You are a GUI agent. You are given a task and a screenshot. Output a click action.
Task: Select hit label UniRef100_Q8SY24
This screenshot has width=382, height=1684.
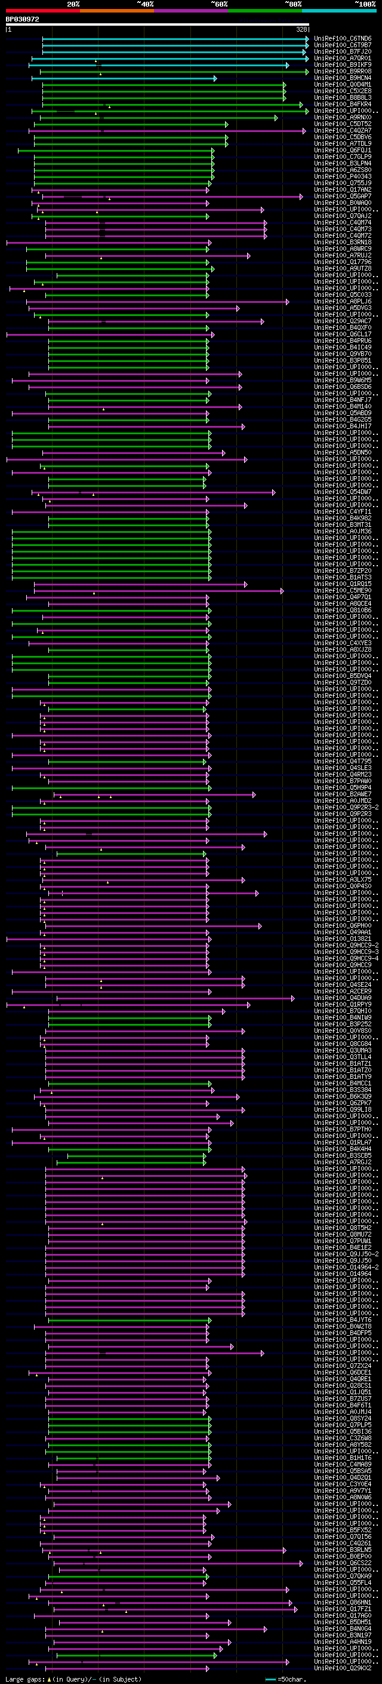pos(342,1419)
